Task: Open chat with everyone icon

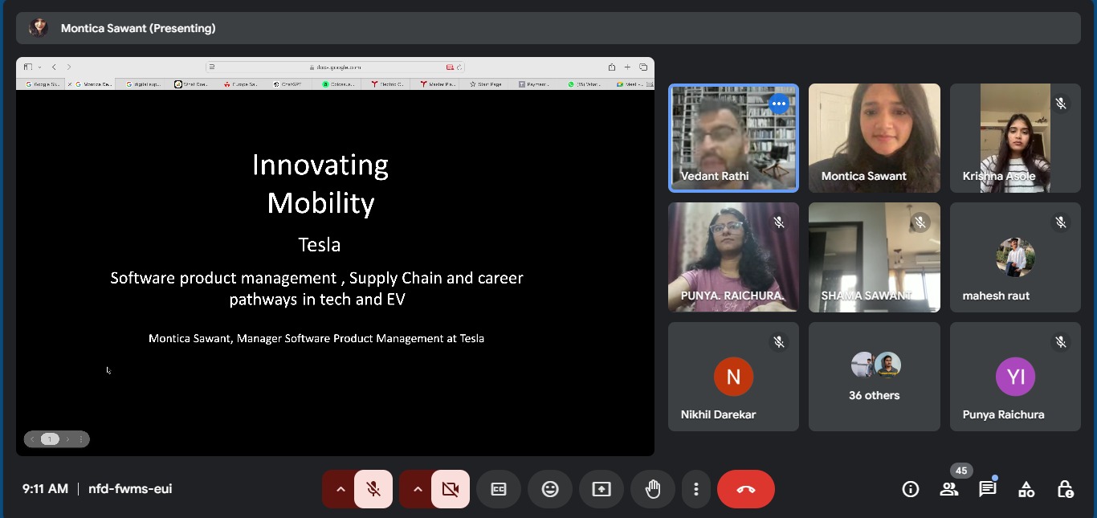Action: tap(988, 489)
